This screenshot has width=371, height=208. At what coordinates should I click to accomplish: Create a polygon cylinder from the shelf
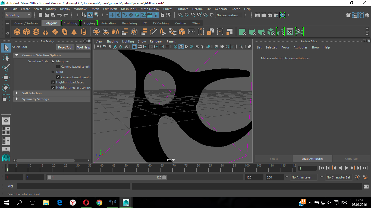(x=36, y=32)
